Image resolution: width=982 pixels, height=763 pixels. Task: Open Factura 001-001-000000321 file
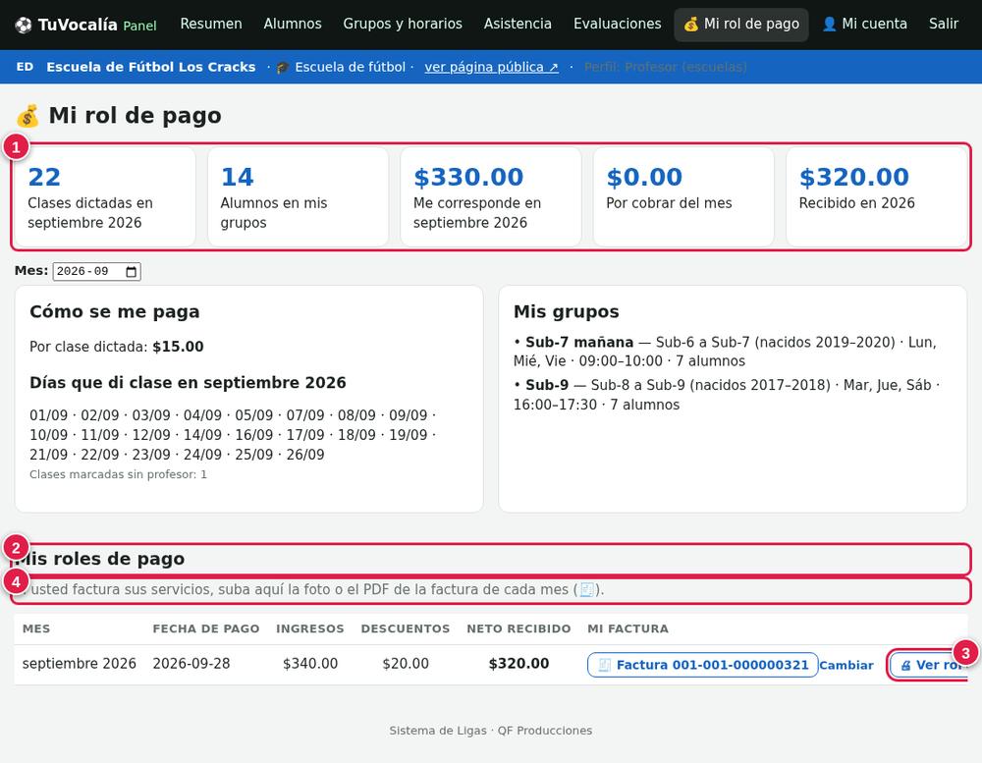(x=703, y=665)
